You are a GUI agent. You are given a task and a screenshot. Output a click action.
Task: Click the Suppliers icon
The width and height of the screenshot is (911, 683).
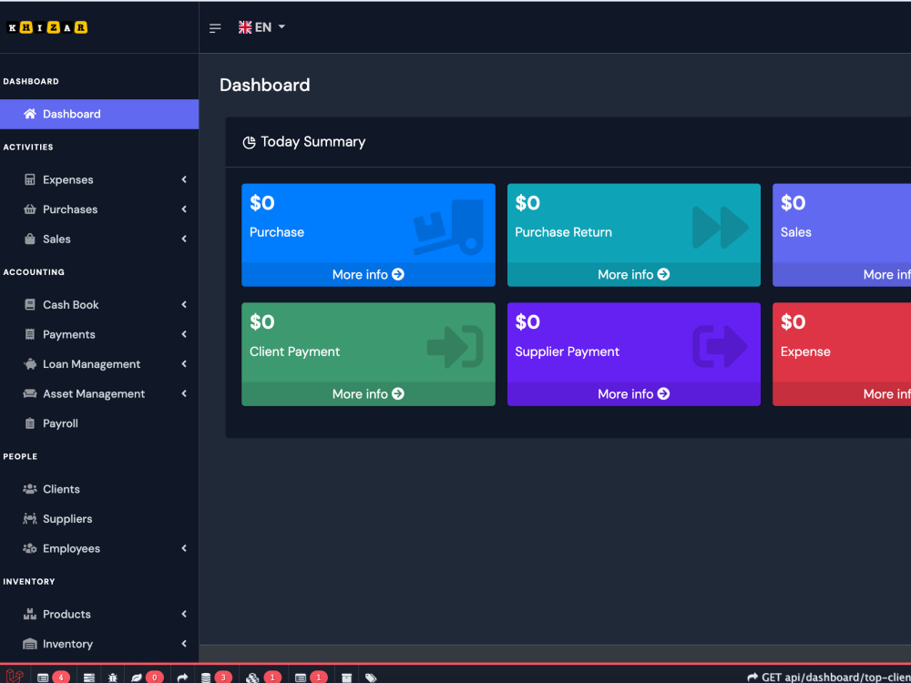(30, 519)
